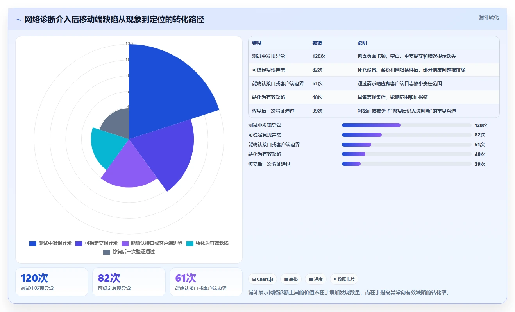Click the 能确认接口或客户端边界 progress bar
The image size is (515, 312).
point(407,145)
